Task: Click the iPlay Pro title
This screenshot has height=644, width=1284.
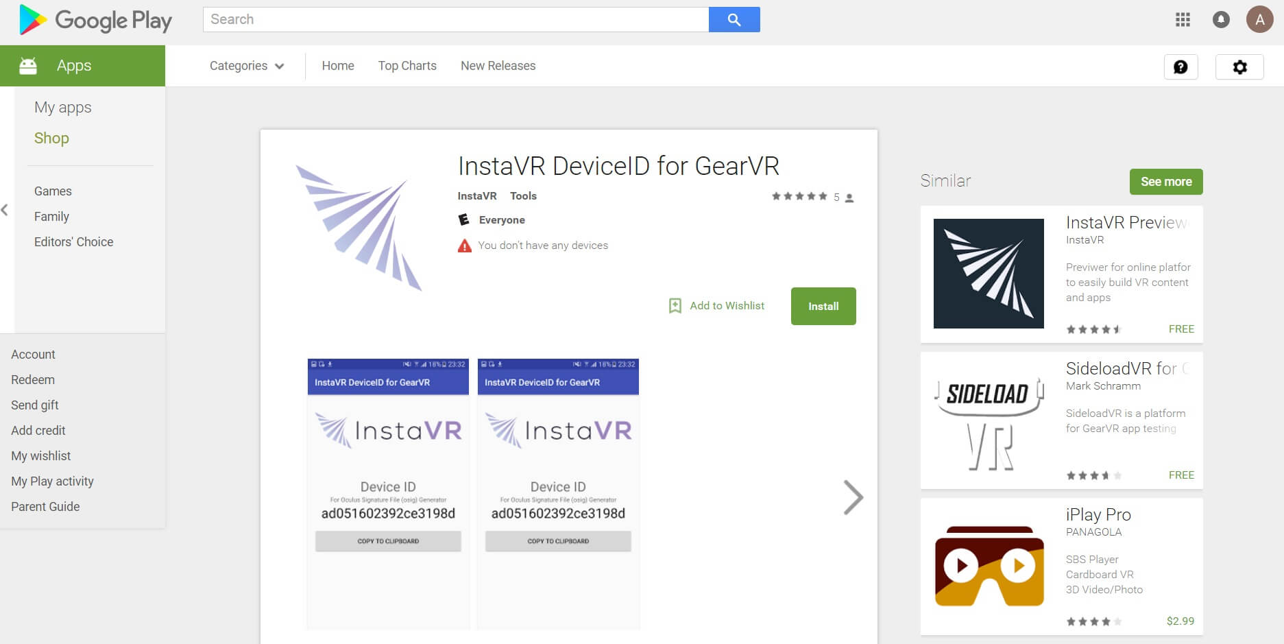Action: (1098, 515)
